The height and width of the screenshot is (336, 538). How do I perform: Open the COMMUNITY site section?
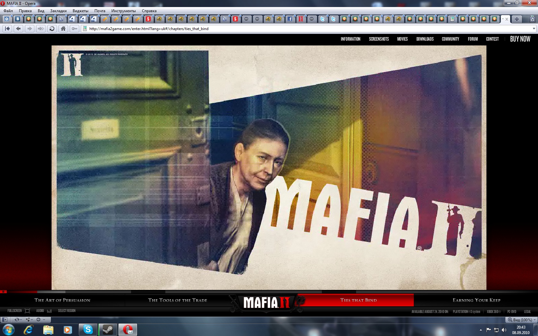(451, 39)
